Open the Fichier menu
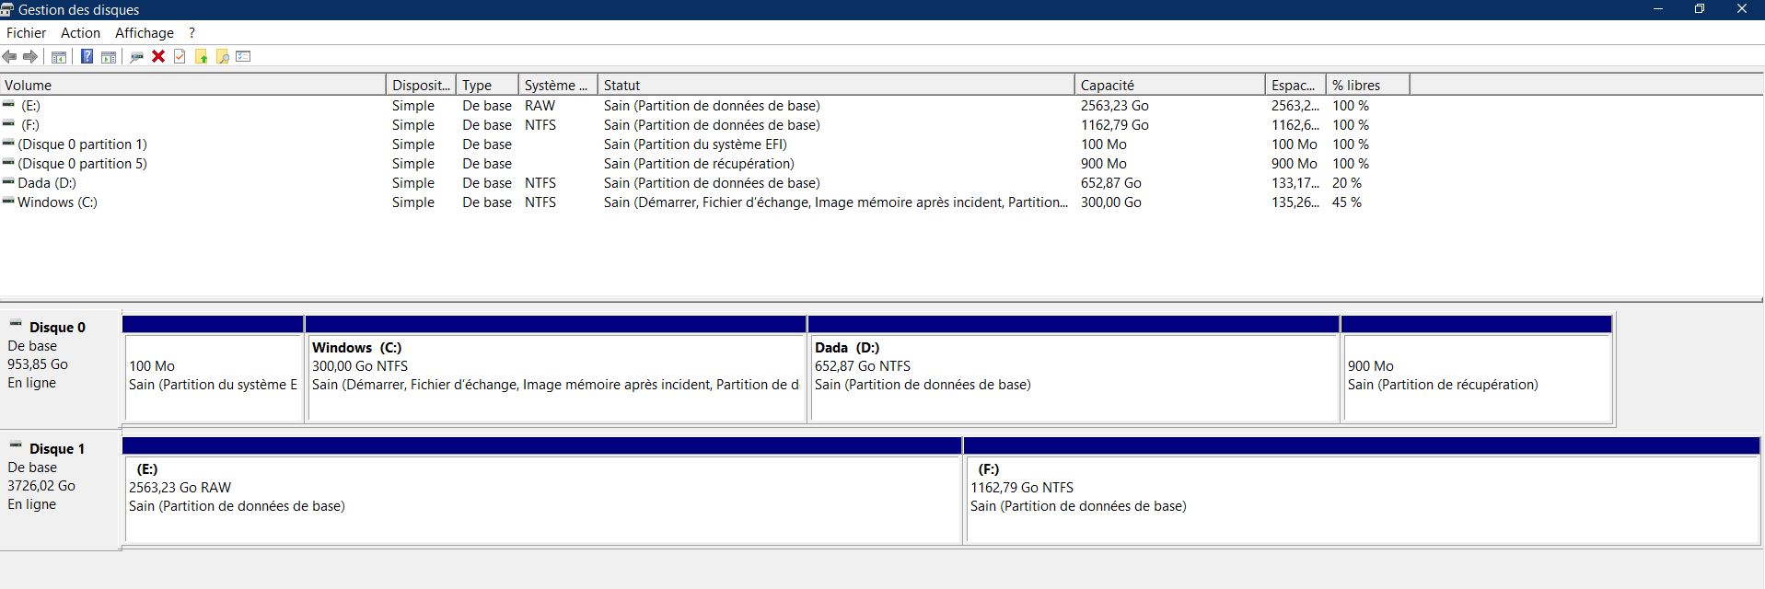Screen dimensions: 1765x589 click(26, 33)
